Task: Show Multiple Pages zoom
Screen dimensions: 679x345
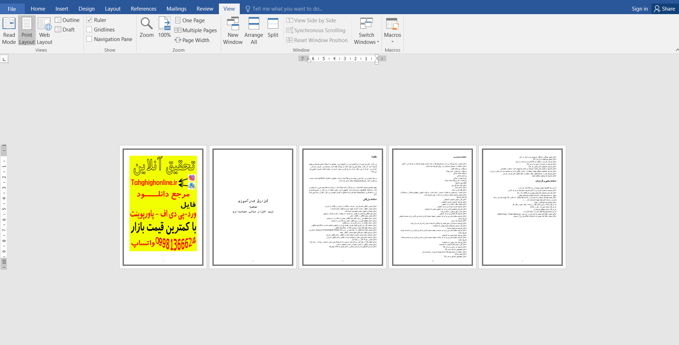Action: click(x=196, y=30)
